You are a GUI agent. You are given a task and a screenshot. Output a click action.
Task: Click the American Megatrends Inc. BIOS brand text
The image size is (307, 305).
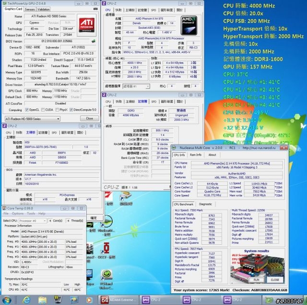40,175
